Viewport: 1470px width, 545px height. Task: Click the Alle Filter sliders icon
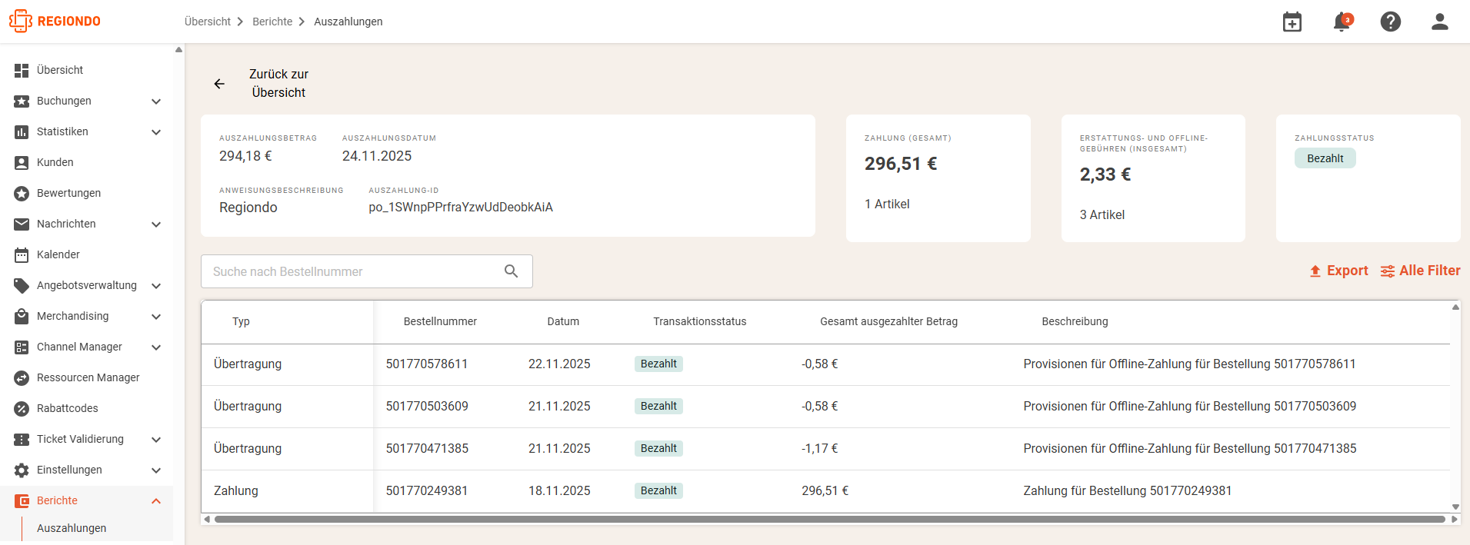[1388, 271]
